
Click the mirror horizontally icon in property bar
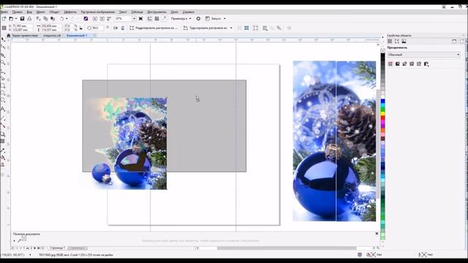(x=116, y=28)
